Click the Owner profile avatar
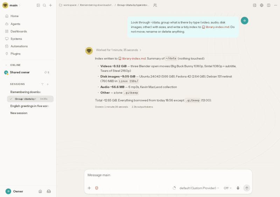280x197 pixels. (x=8, y=191)
